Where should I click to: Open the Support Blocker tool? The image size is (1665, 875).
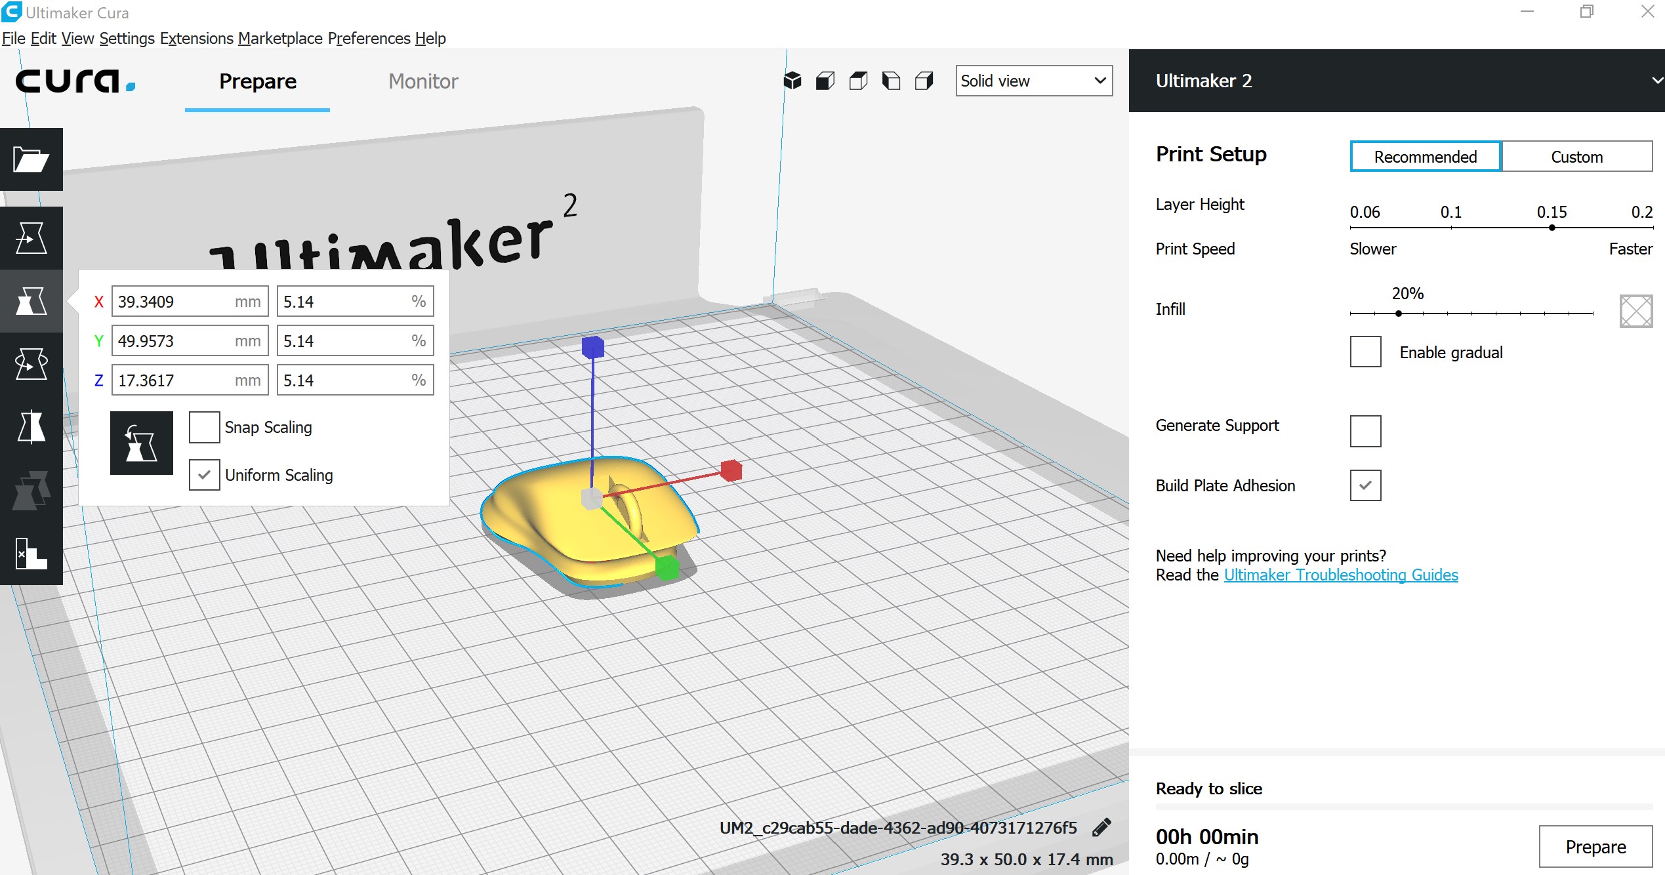(x=31, y=553)
